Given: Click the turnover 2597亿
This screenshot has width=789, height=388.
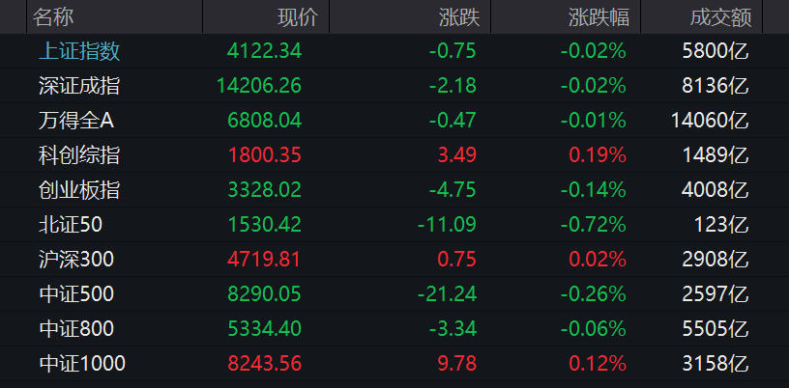Looking at the screenshot, I should click(716, 294).
